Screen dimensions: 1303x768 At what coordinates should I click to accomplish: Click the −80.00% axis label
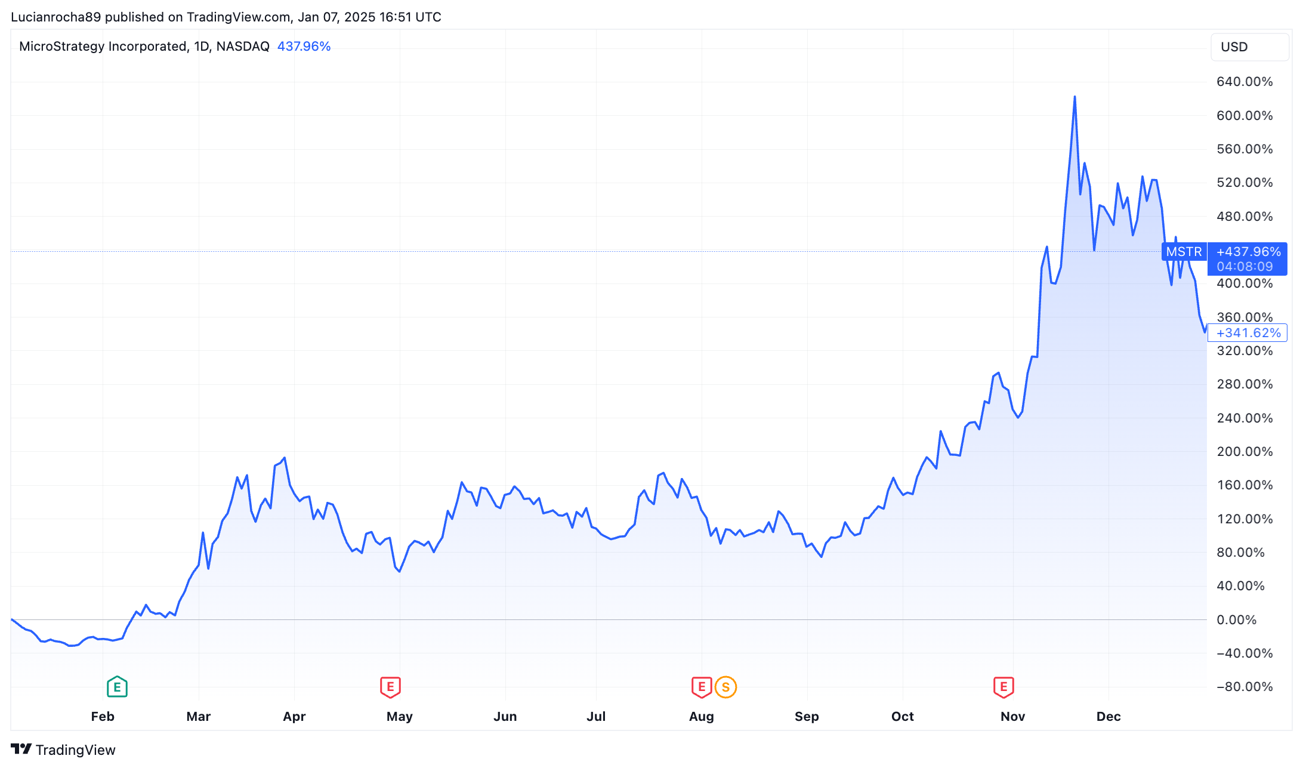coord(1245,687)
